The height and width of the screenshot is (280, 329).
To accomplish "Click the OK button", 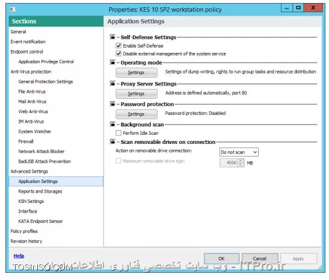I will pyautogui.click(x=221, y=258).
